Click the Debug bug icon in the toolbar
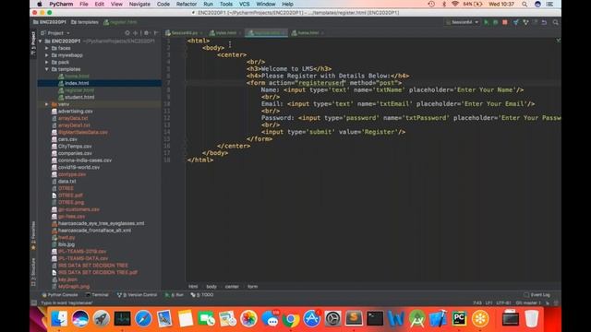591x332 pixels. click(495, 22)
